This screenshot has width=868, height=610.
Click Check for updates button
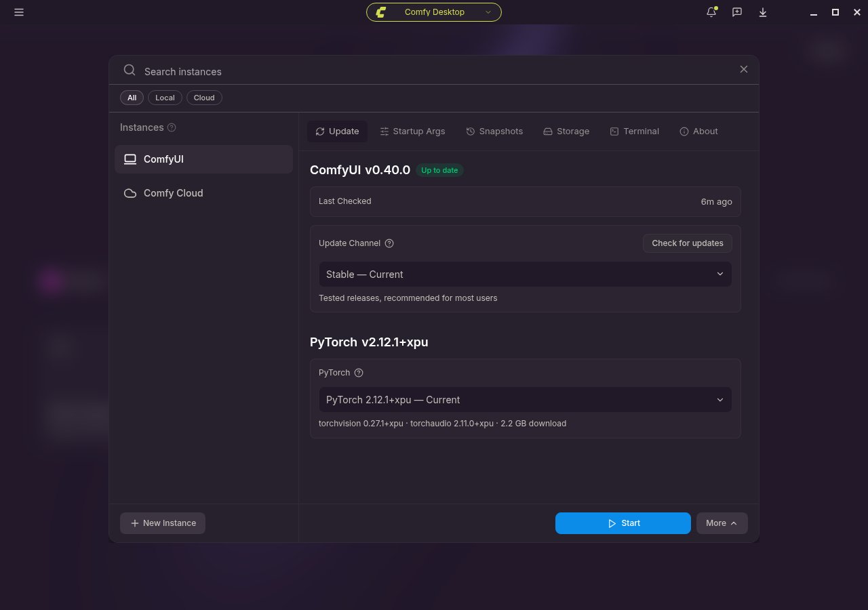click(x=688, y=243)
